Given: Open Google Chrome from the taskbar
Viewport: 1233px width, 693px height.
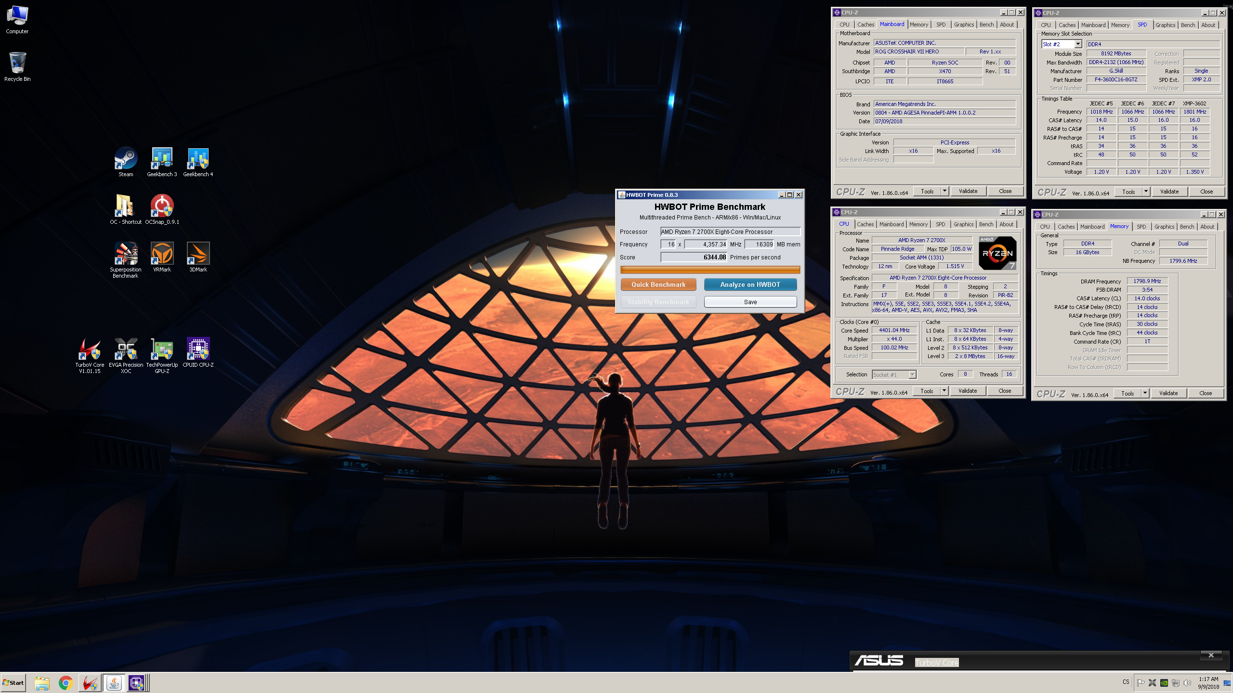Looking at the screenshot, I should [x=66, y=683].
